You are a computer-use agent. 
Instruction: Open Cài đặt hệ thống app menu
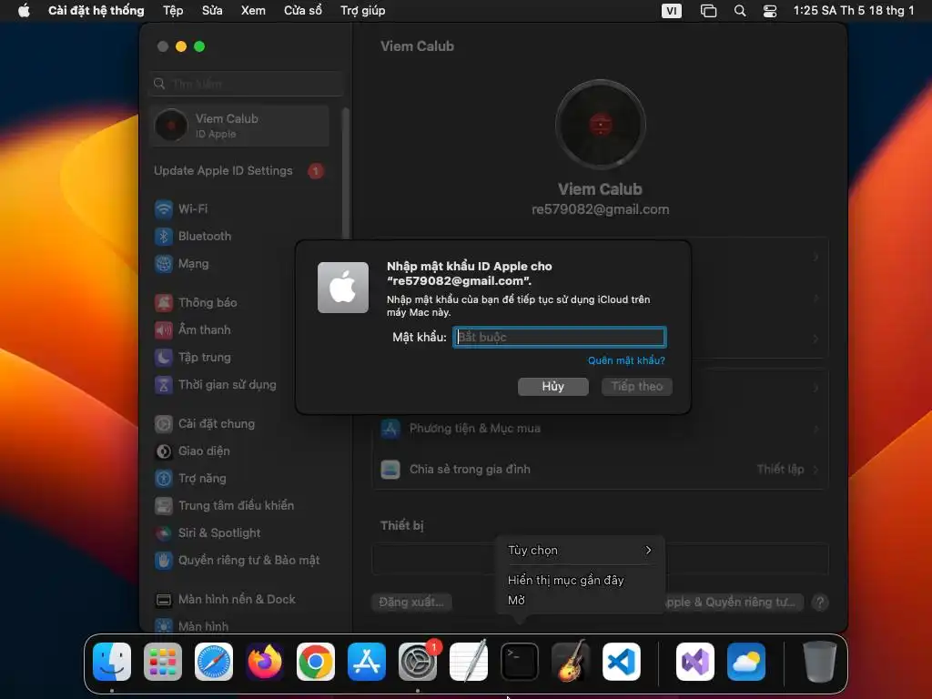96,11
